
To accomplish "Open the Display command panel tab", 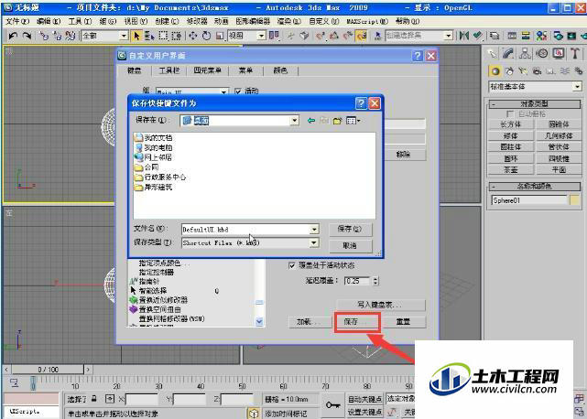I will click(x=559, y=54).
